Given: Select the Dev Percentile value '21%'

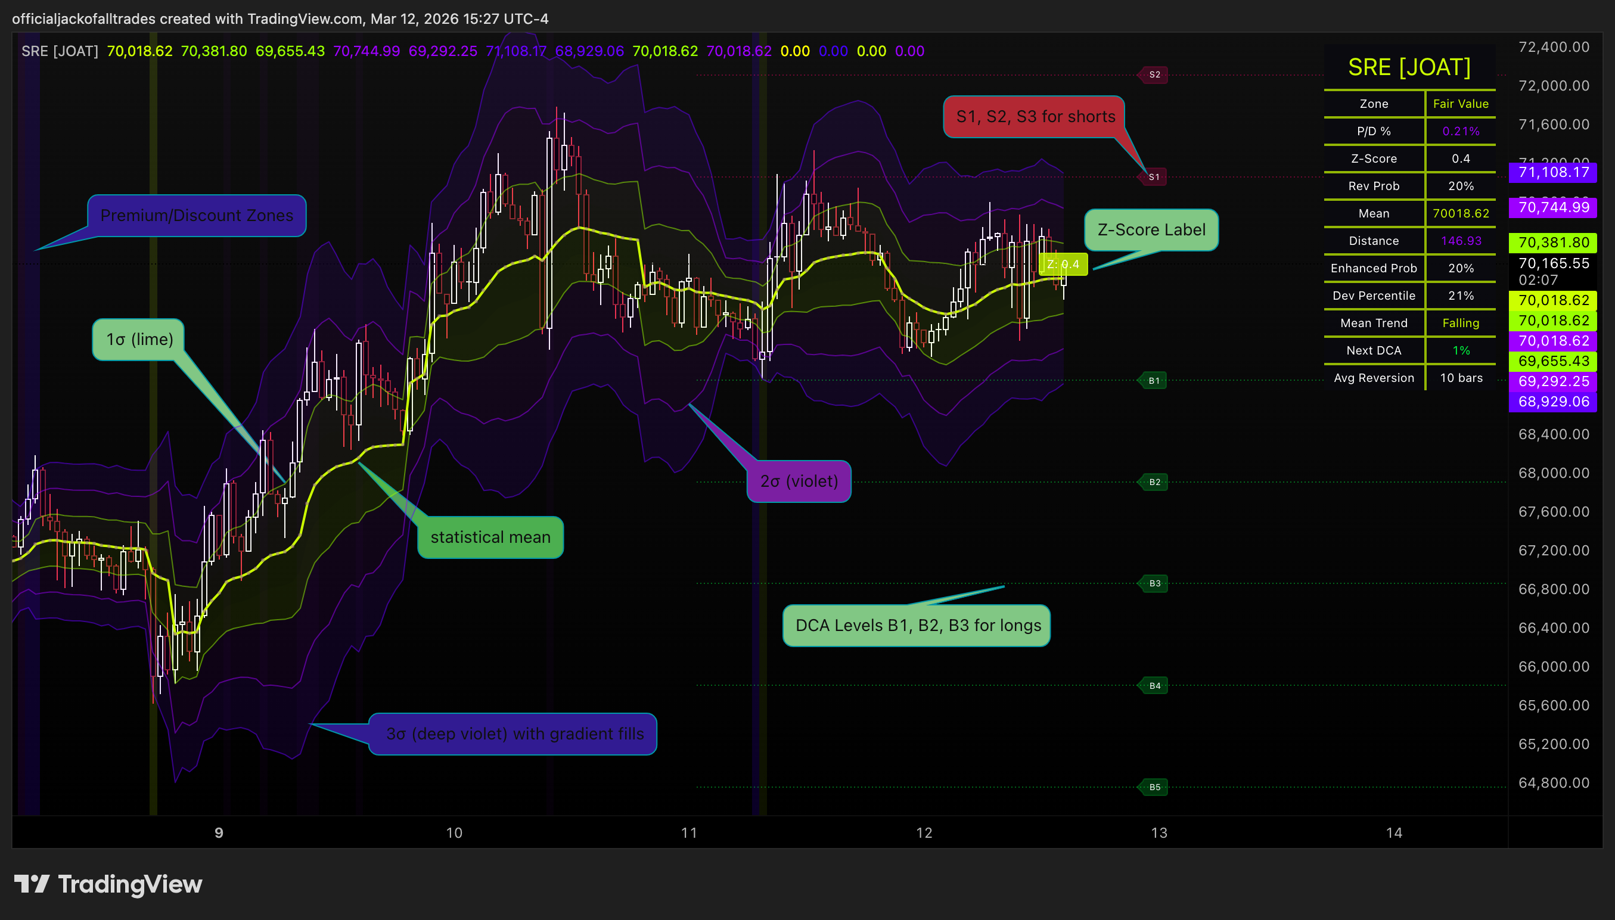Looking at the screenshot, I should point(1460,296).
